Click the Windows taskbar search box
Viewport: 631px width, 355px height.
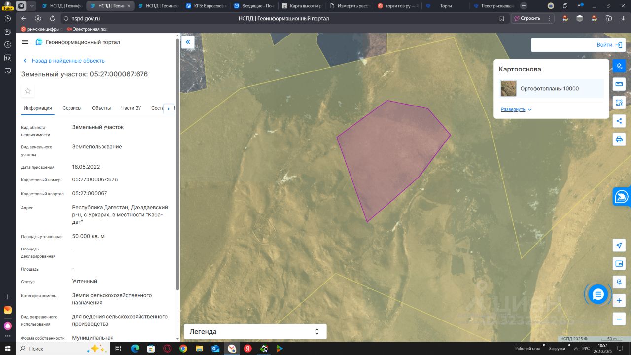(64, 349)
